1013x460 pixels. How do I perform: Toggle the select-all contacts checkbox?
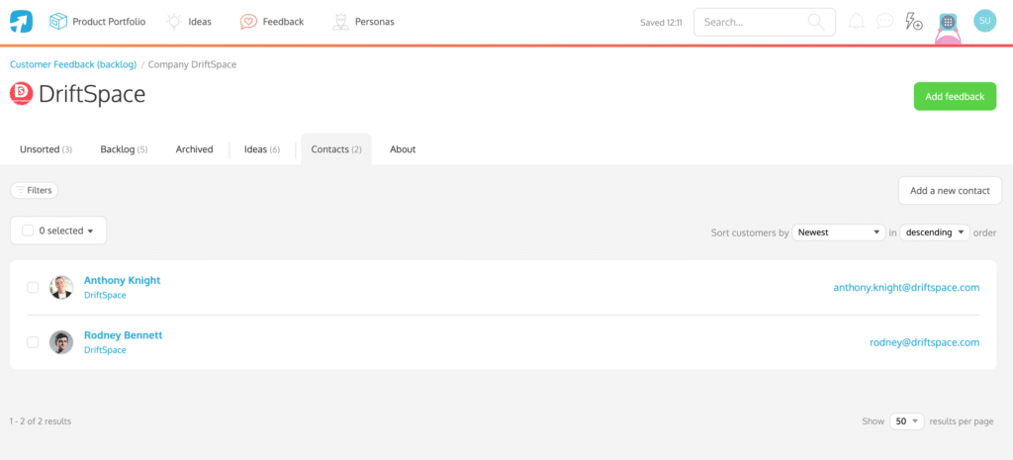tap(28, 230)
